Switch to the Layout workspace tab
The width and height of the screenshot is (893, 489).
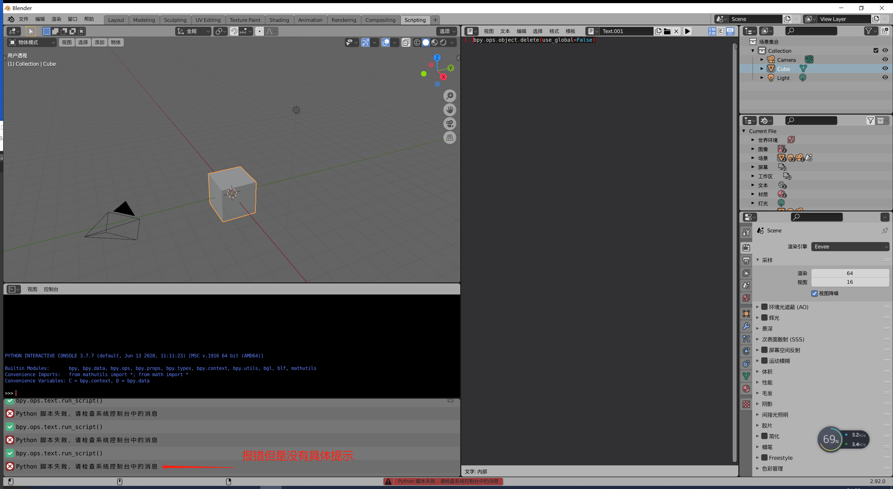tap(116, 20)
